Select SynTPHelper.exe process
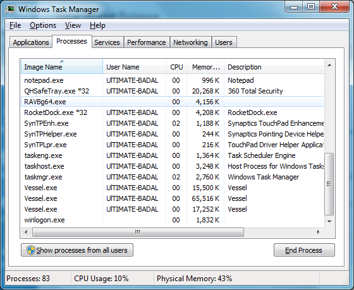354x290 pixels. [x=172, y=134]
